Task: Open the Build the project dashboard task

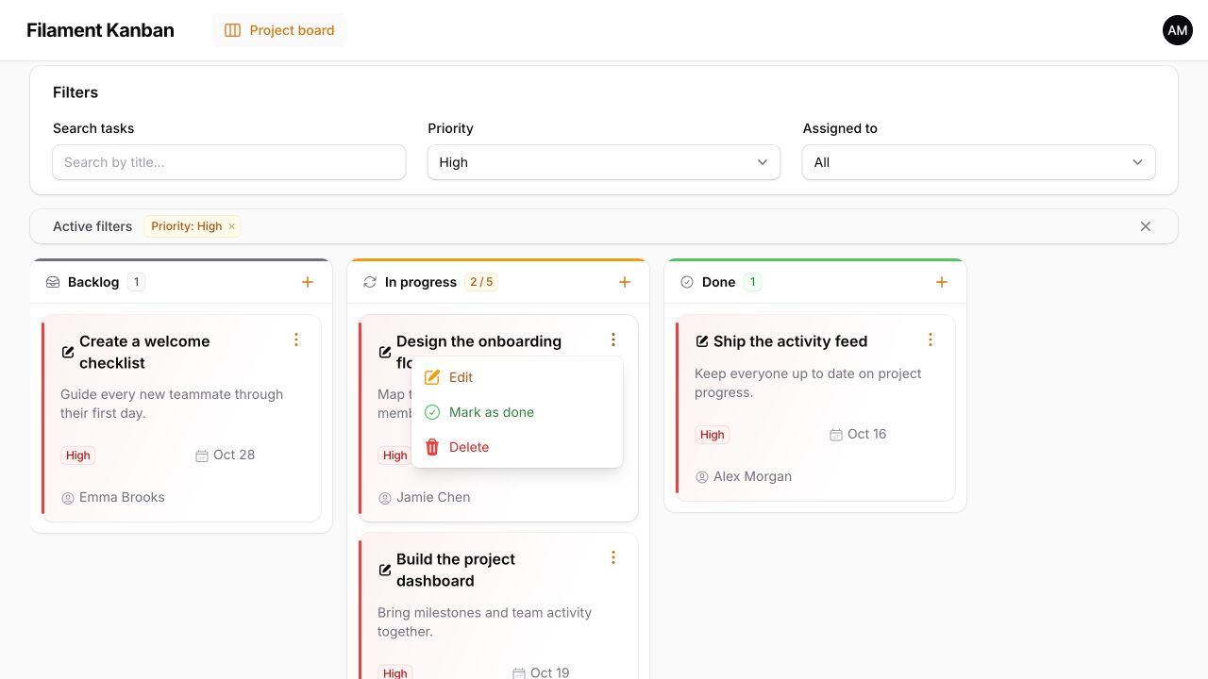Action: 456,570
